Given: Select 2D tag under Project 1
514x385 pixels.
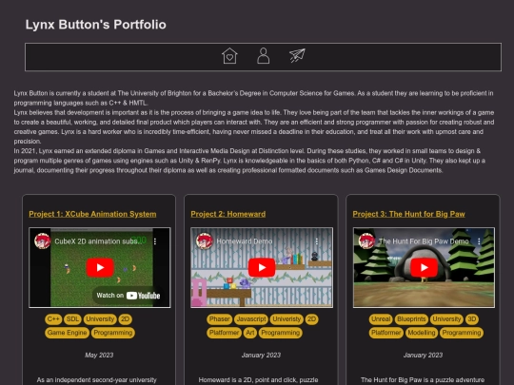Looking at the screenshot, I should (126, 319).
